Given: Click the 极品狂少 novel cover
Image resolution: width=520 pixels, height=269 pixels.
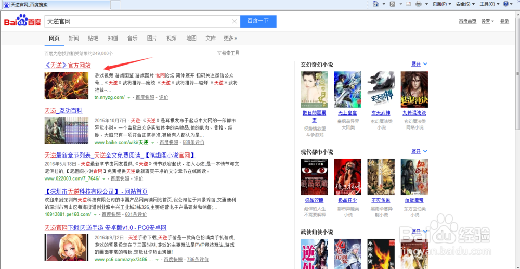Looking at the screenshot, I should [347, 177].
